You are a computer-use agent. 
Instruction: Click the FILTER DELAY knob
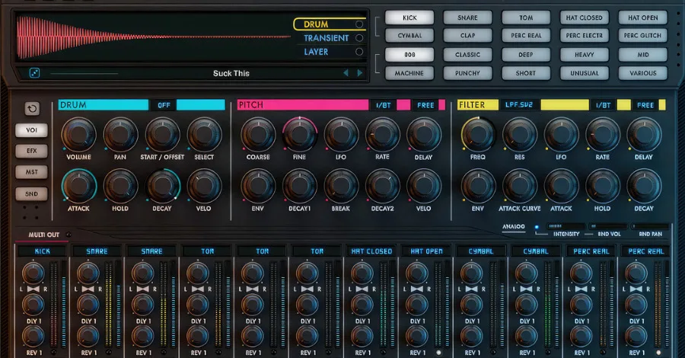pos(644,134)
